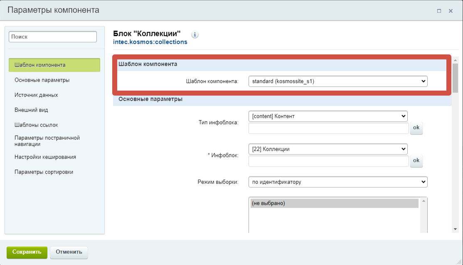Jump to Внешний вид section
Screen dimensions: 463x265
click(x=31, y=110)
